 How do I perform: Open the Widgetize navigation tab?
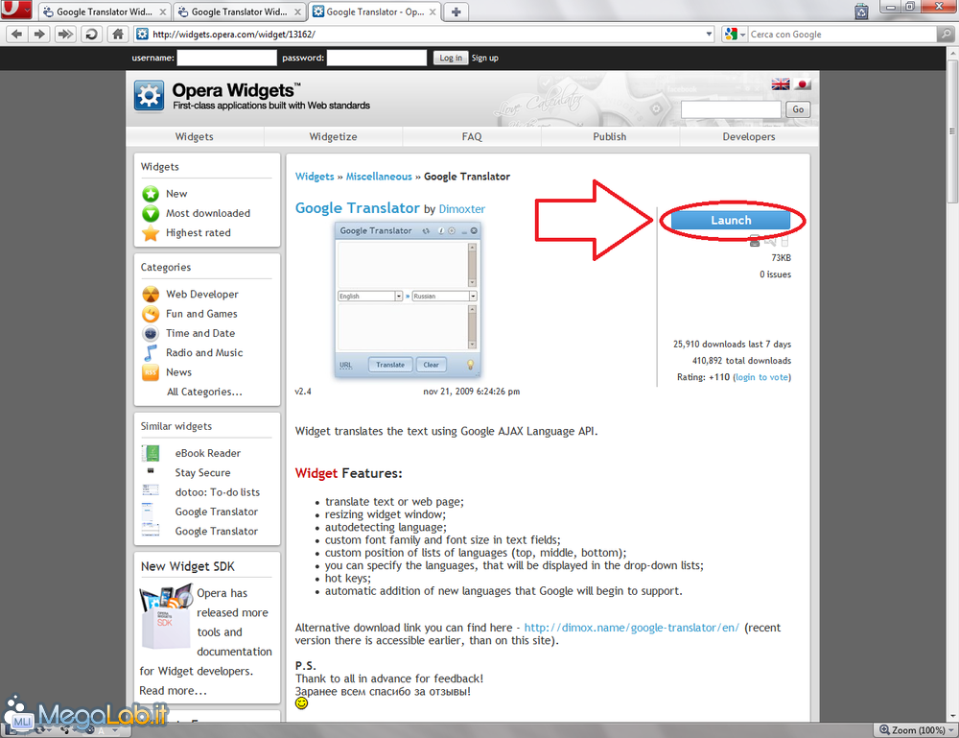coord(333,137)
